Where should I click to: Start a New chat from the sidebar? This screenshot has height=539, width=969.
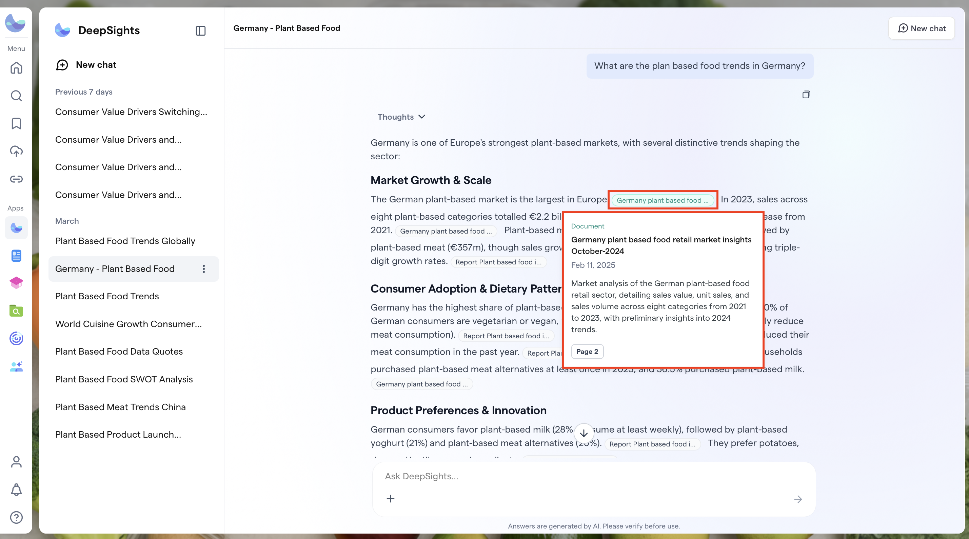pyautogui.click(x=86, y=65)
